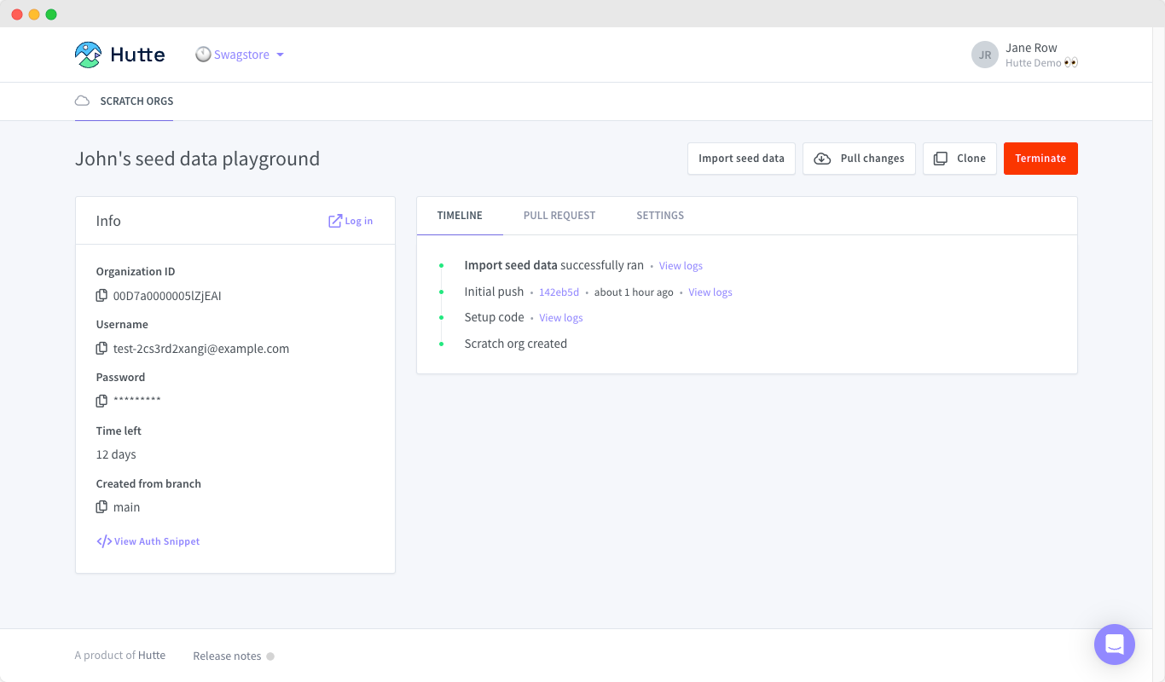Open the Release notes link

coord(227,656)
